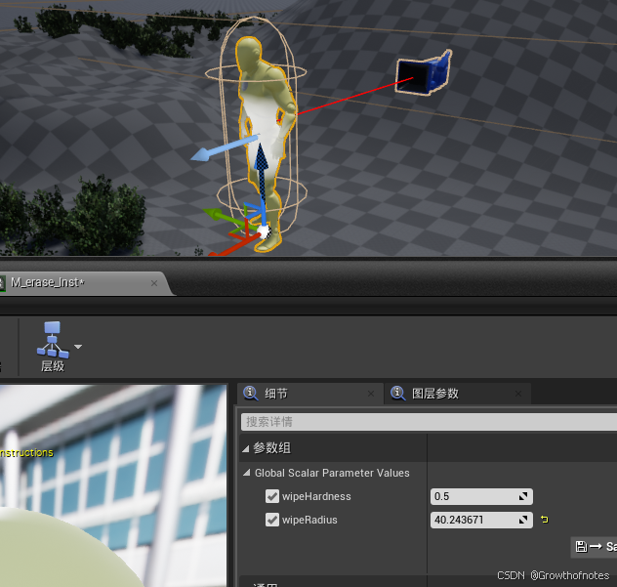Switch to the M_erase_Inst tab
This screenshot has height=587, width=617.
(x=47, y=282)
